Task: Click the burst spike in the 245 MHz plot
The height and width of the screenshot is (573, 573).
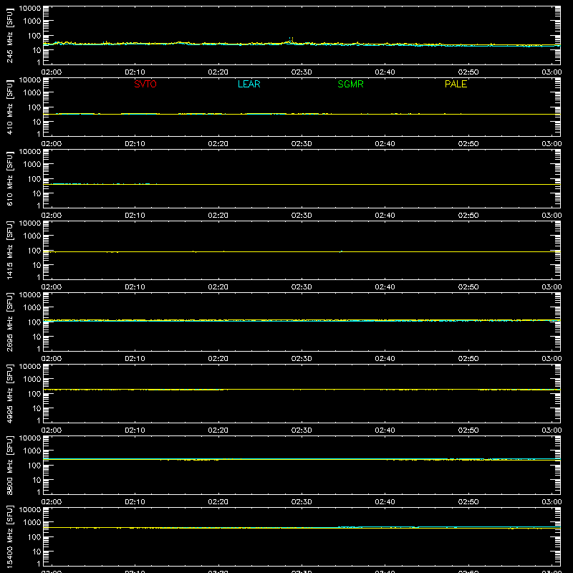Action: tap(291, 39)
